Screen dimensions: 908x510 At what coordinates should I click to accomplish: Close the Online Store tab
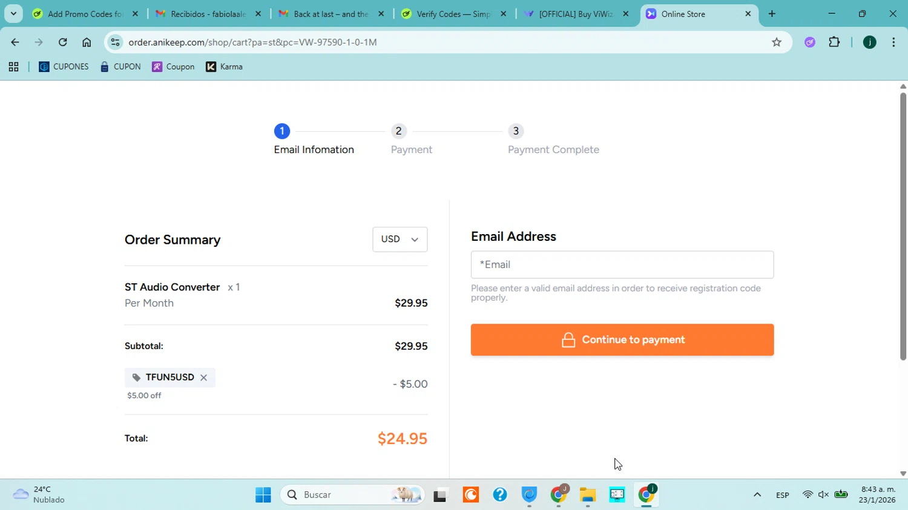coord(748,14)
